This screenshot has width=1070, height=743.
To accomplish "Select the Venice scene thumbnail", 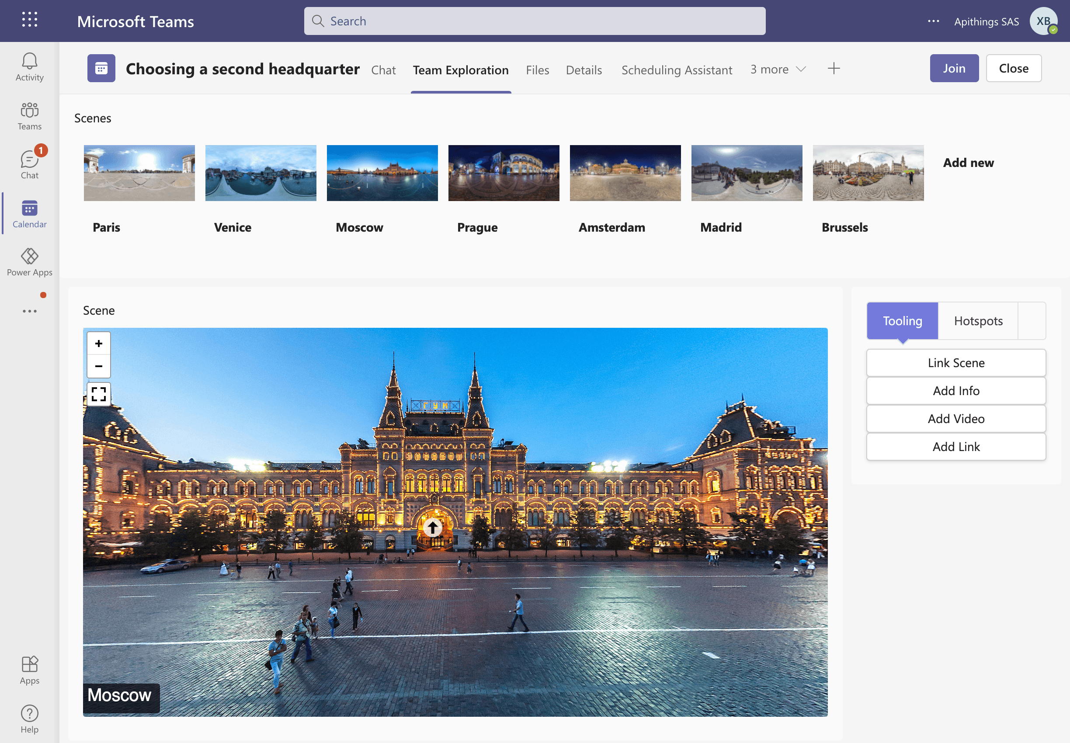I will tap(261, 173).
